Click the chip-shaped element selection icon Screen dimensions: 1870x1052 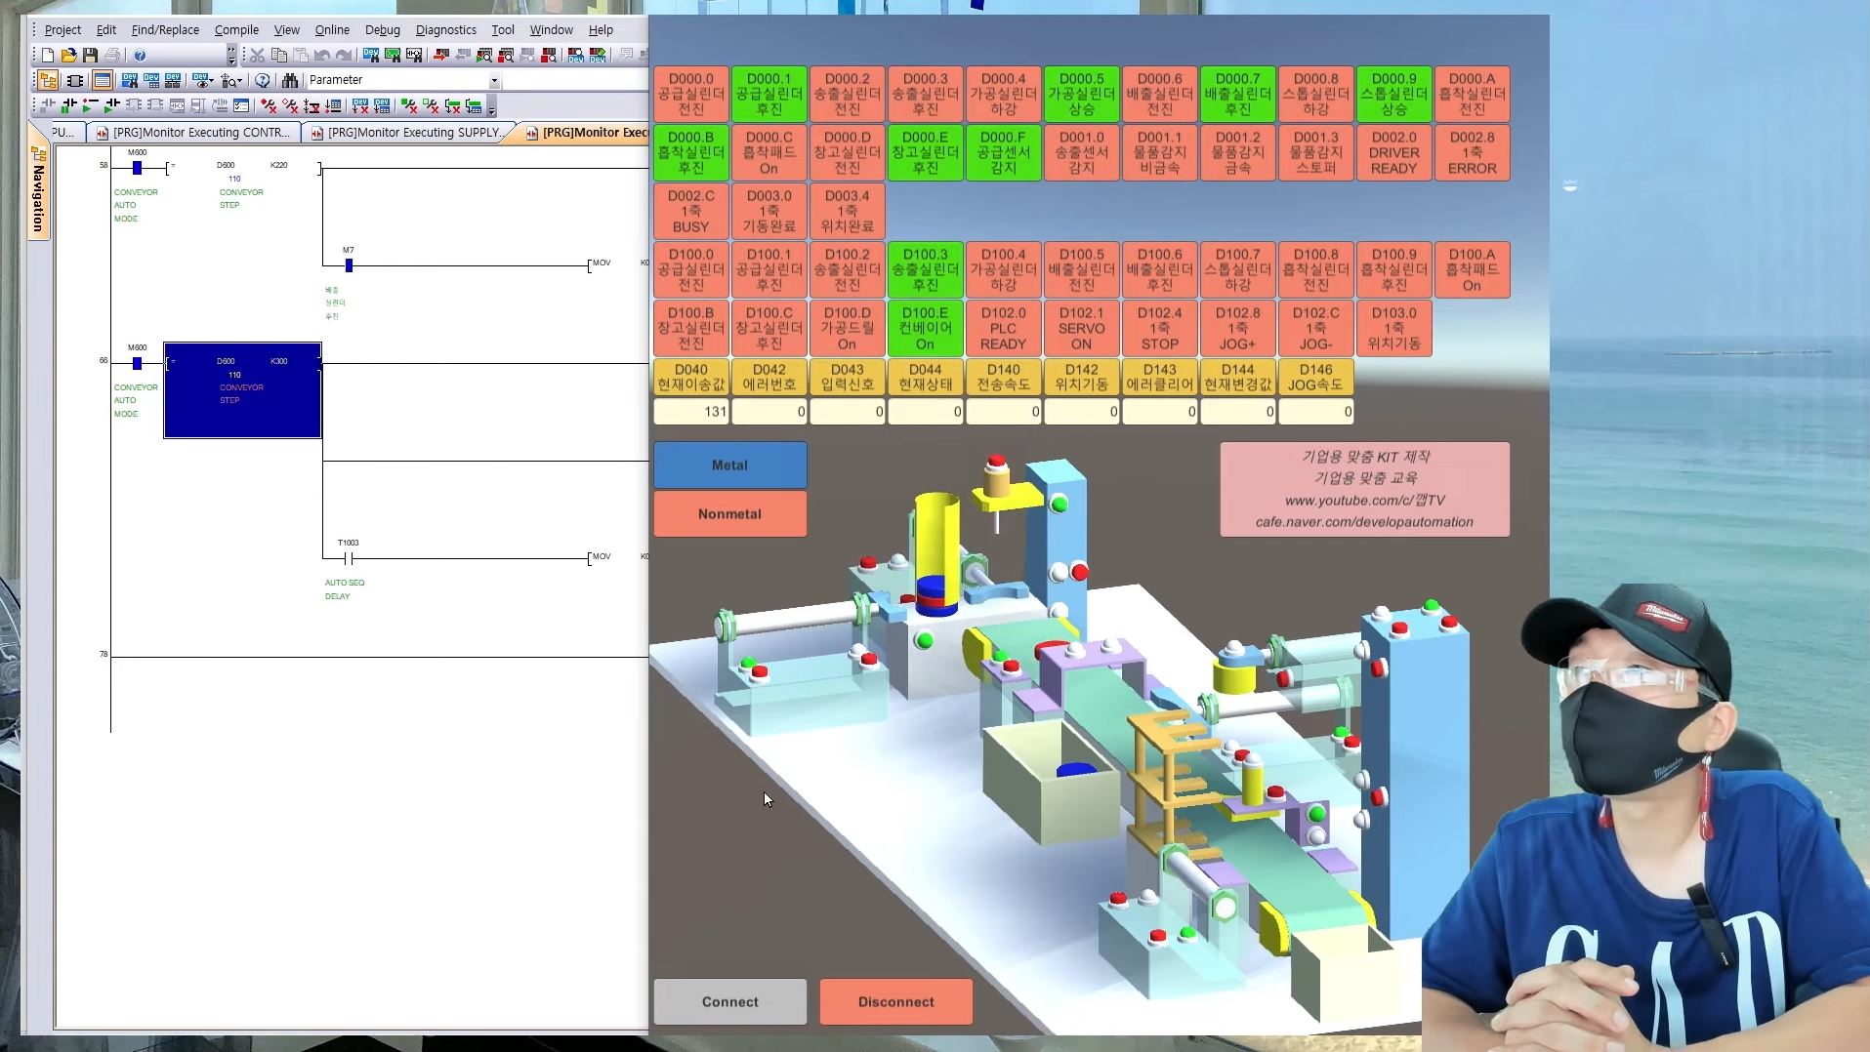click(75, 80)
